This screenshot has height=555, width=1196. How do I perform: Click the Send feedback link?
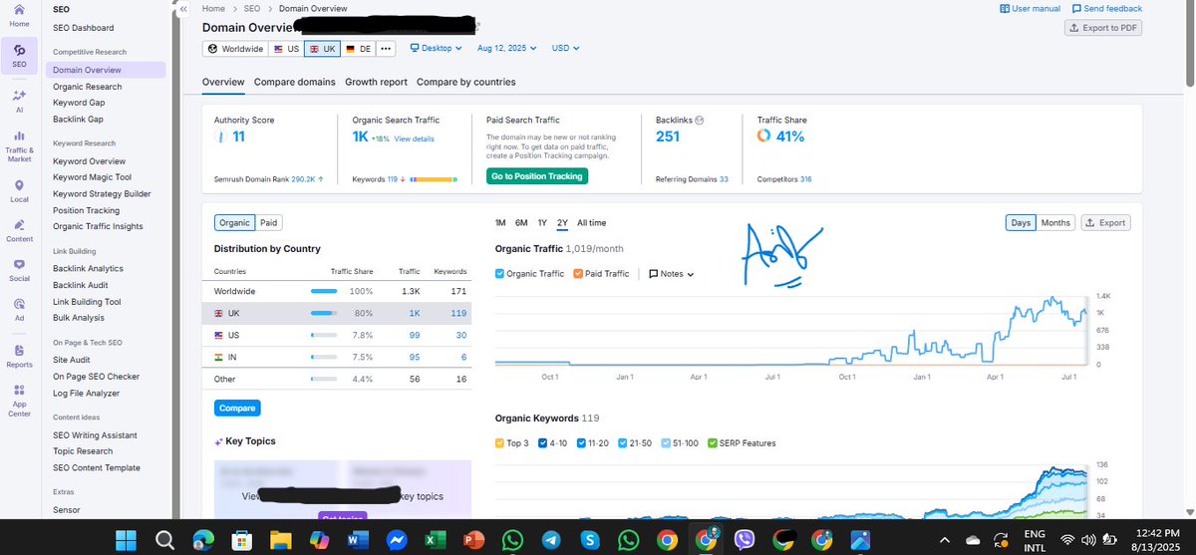[x=1106, y=8]
